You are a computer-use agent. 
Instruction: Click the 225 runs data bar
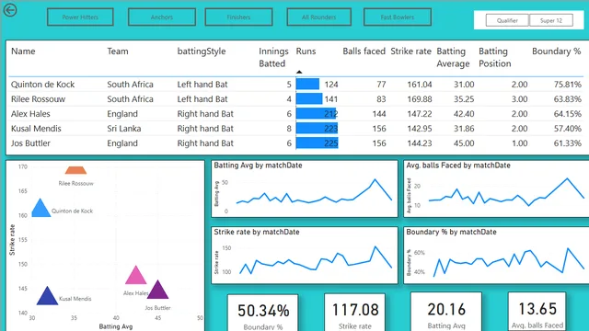[317, 143]
